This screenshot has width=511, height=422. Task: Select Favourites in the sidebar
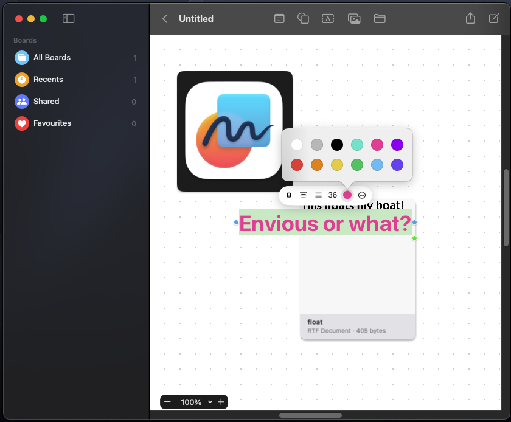pos(52,123)
